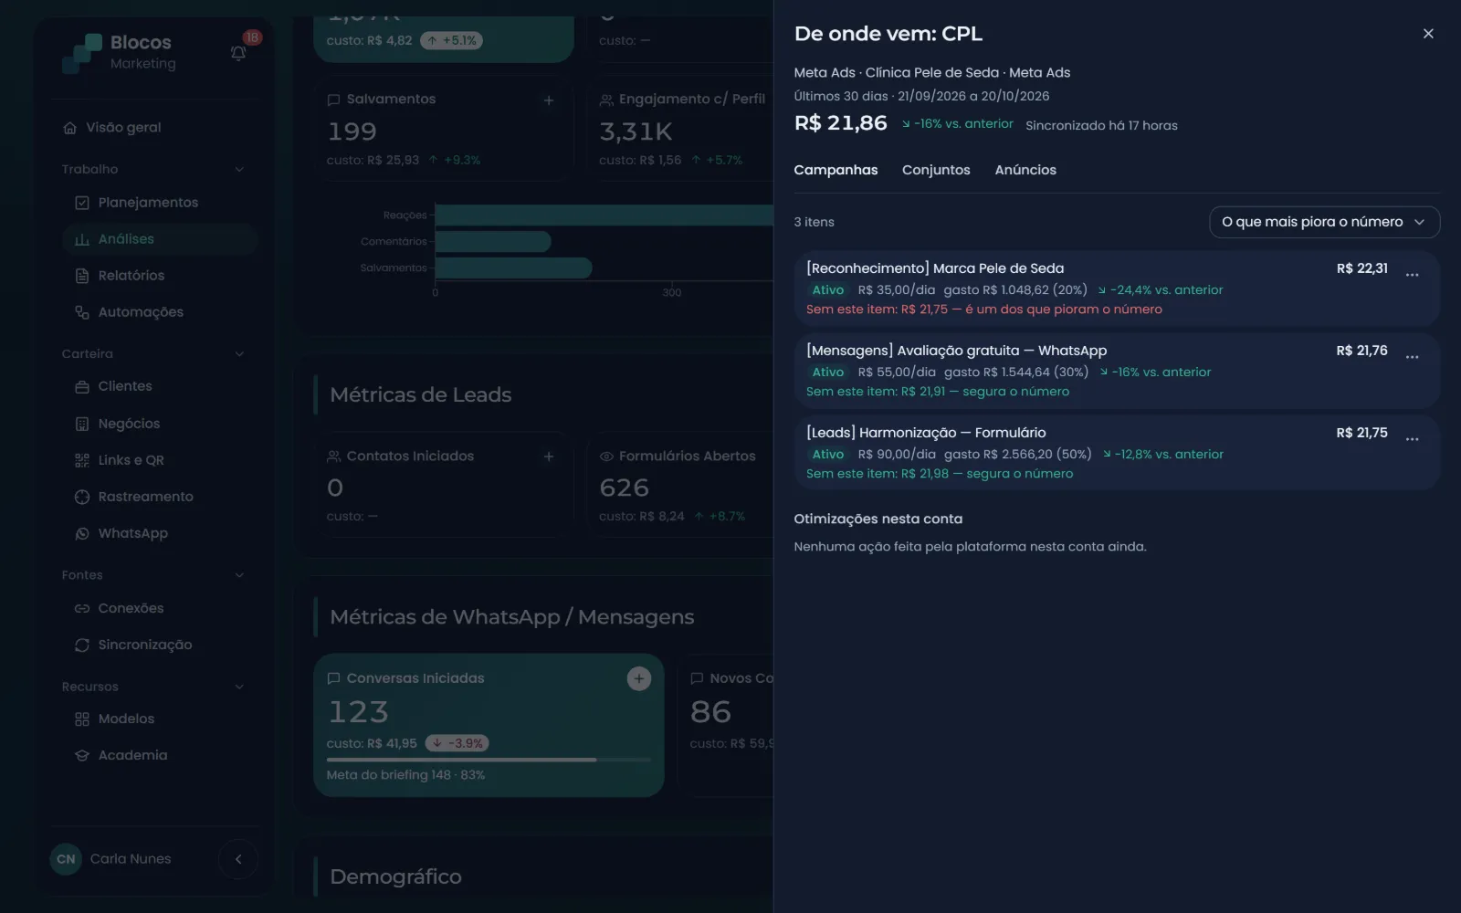This screenshot has height=913, width=1461.
Task: Collapse the Recursos section
Action: [x=239, y=687]
